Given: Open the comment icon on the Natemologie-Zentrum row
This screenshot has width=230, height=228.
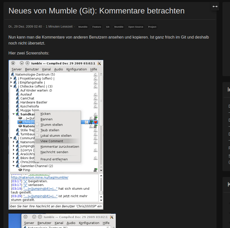Looking at the screenshot, I should (x=96, y=74).
